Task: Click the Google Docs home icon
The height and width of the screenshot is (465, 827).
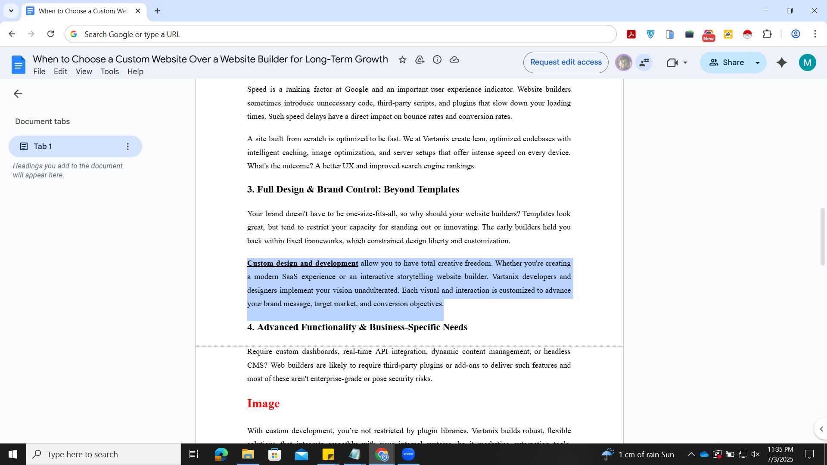Action: coord(18,65)
